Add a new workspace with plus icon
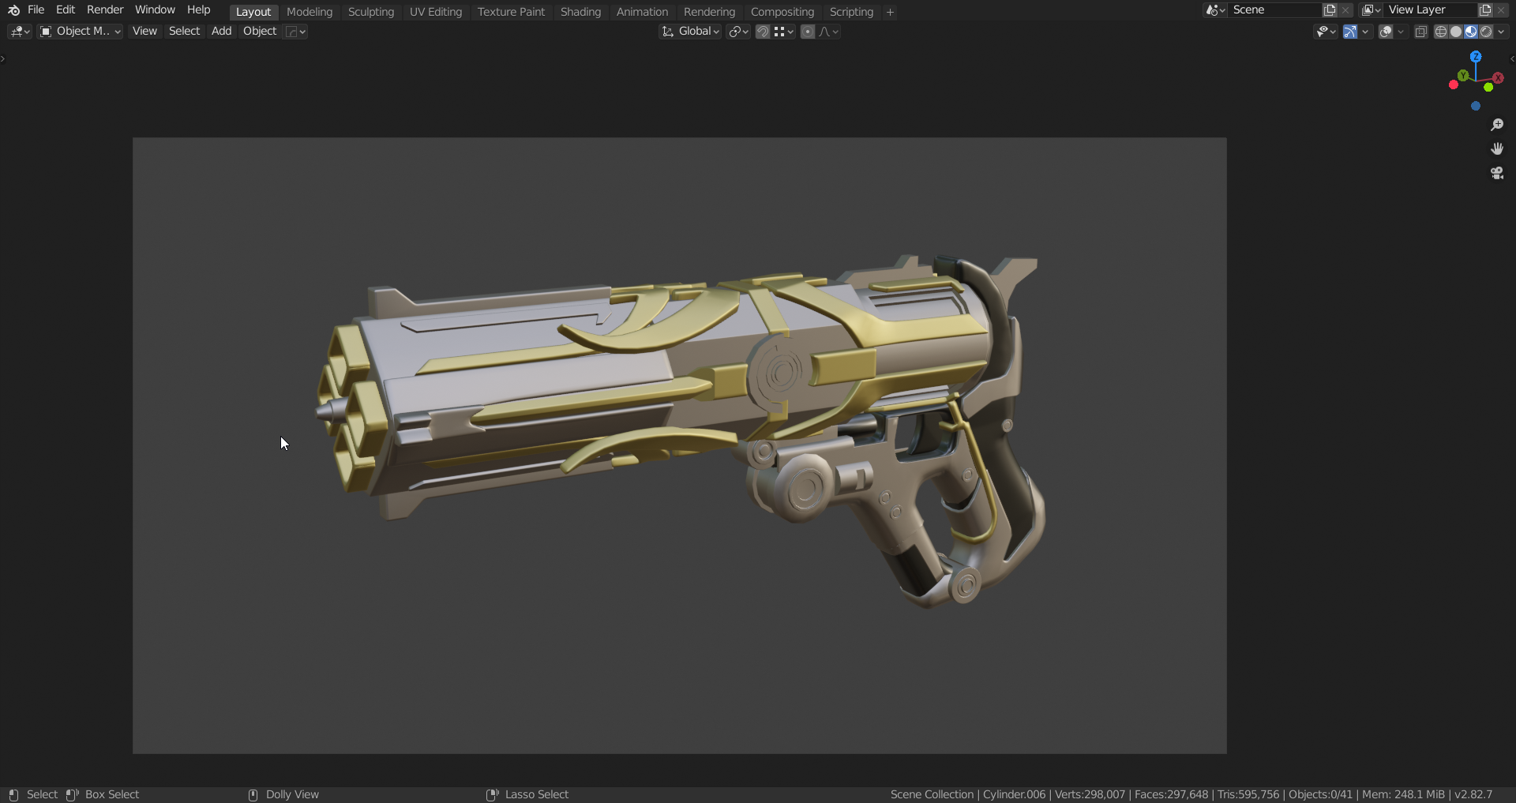Image resolution: width=1516 pixels, height=803 pixels. pyautogui.click(x=890, y=12)
